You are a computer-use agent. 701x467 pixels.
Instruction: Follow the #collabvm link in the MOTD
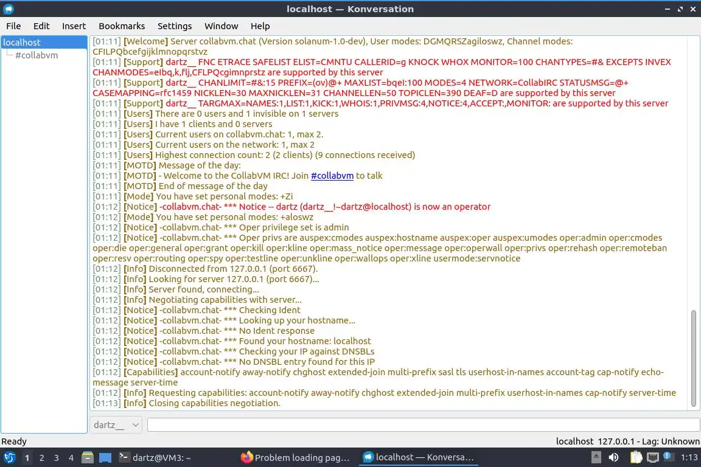point(332,176)
